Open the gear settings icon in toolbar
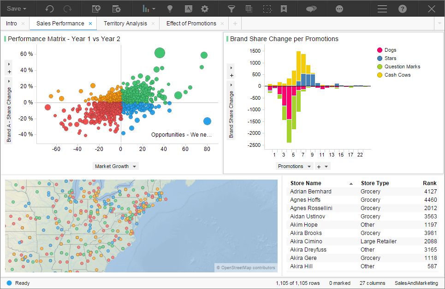445x289 pixels. pos(205,9)
